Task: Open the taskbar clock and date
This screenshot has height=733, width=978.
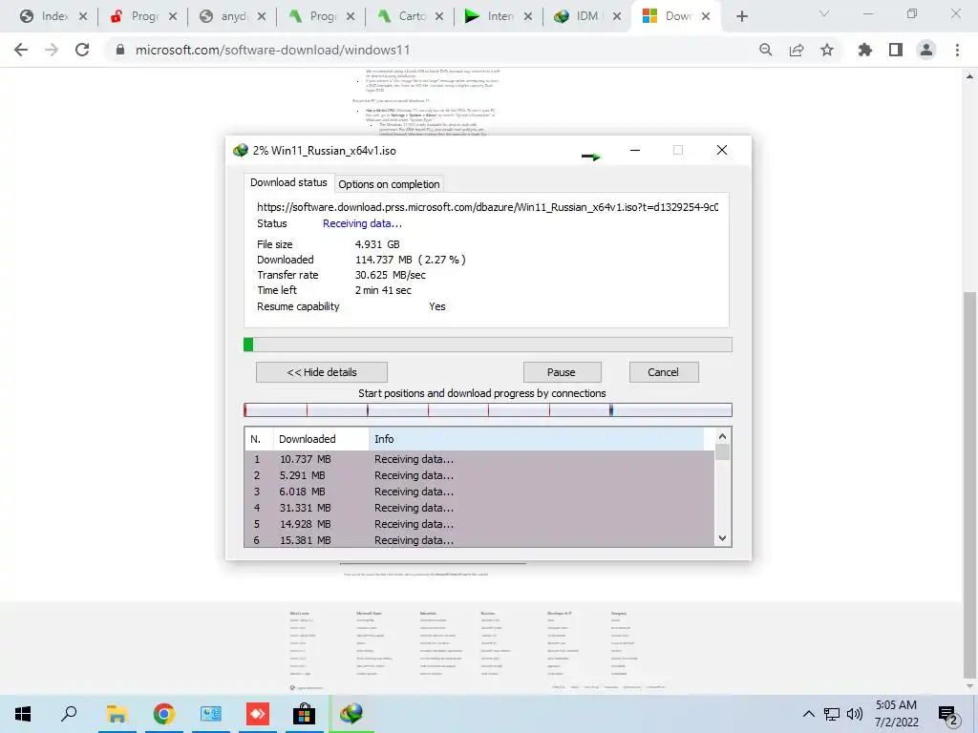Action: (896, 714)
